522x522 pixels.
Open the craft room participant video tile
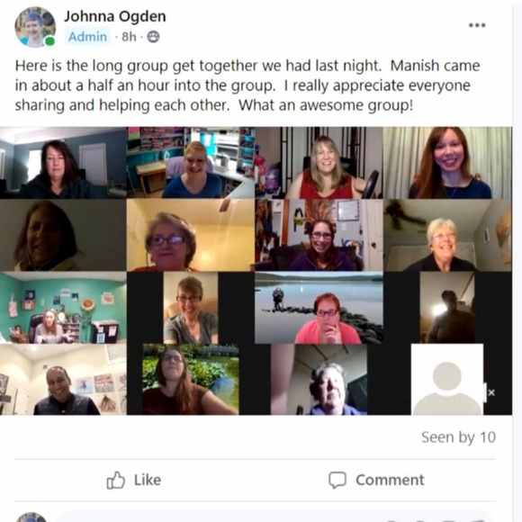click(x=191, y=163)
